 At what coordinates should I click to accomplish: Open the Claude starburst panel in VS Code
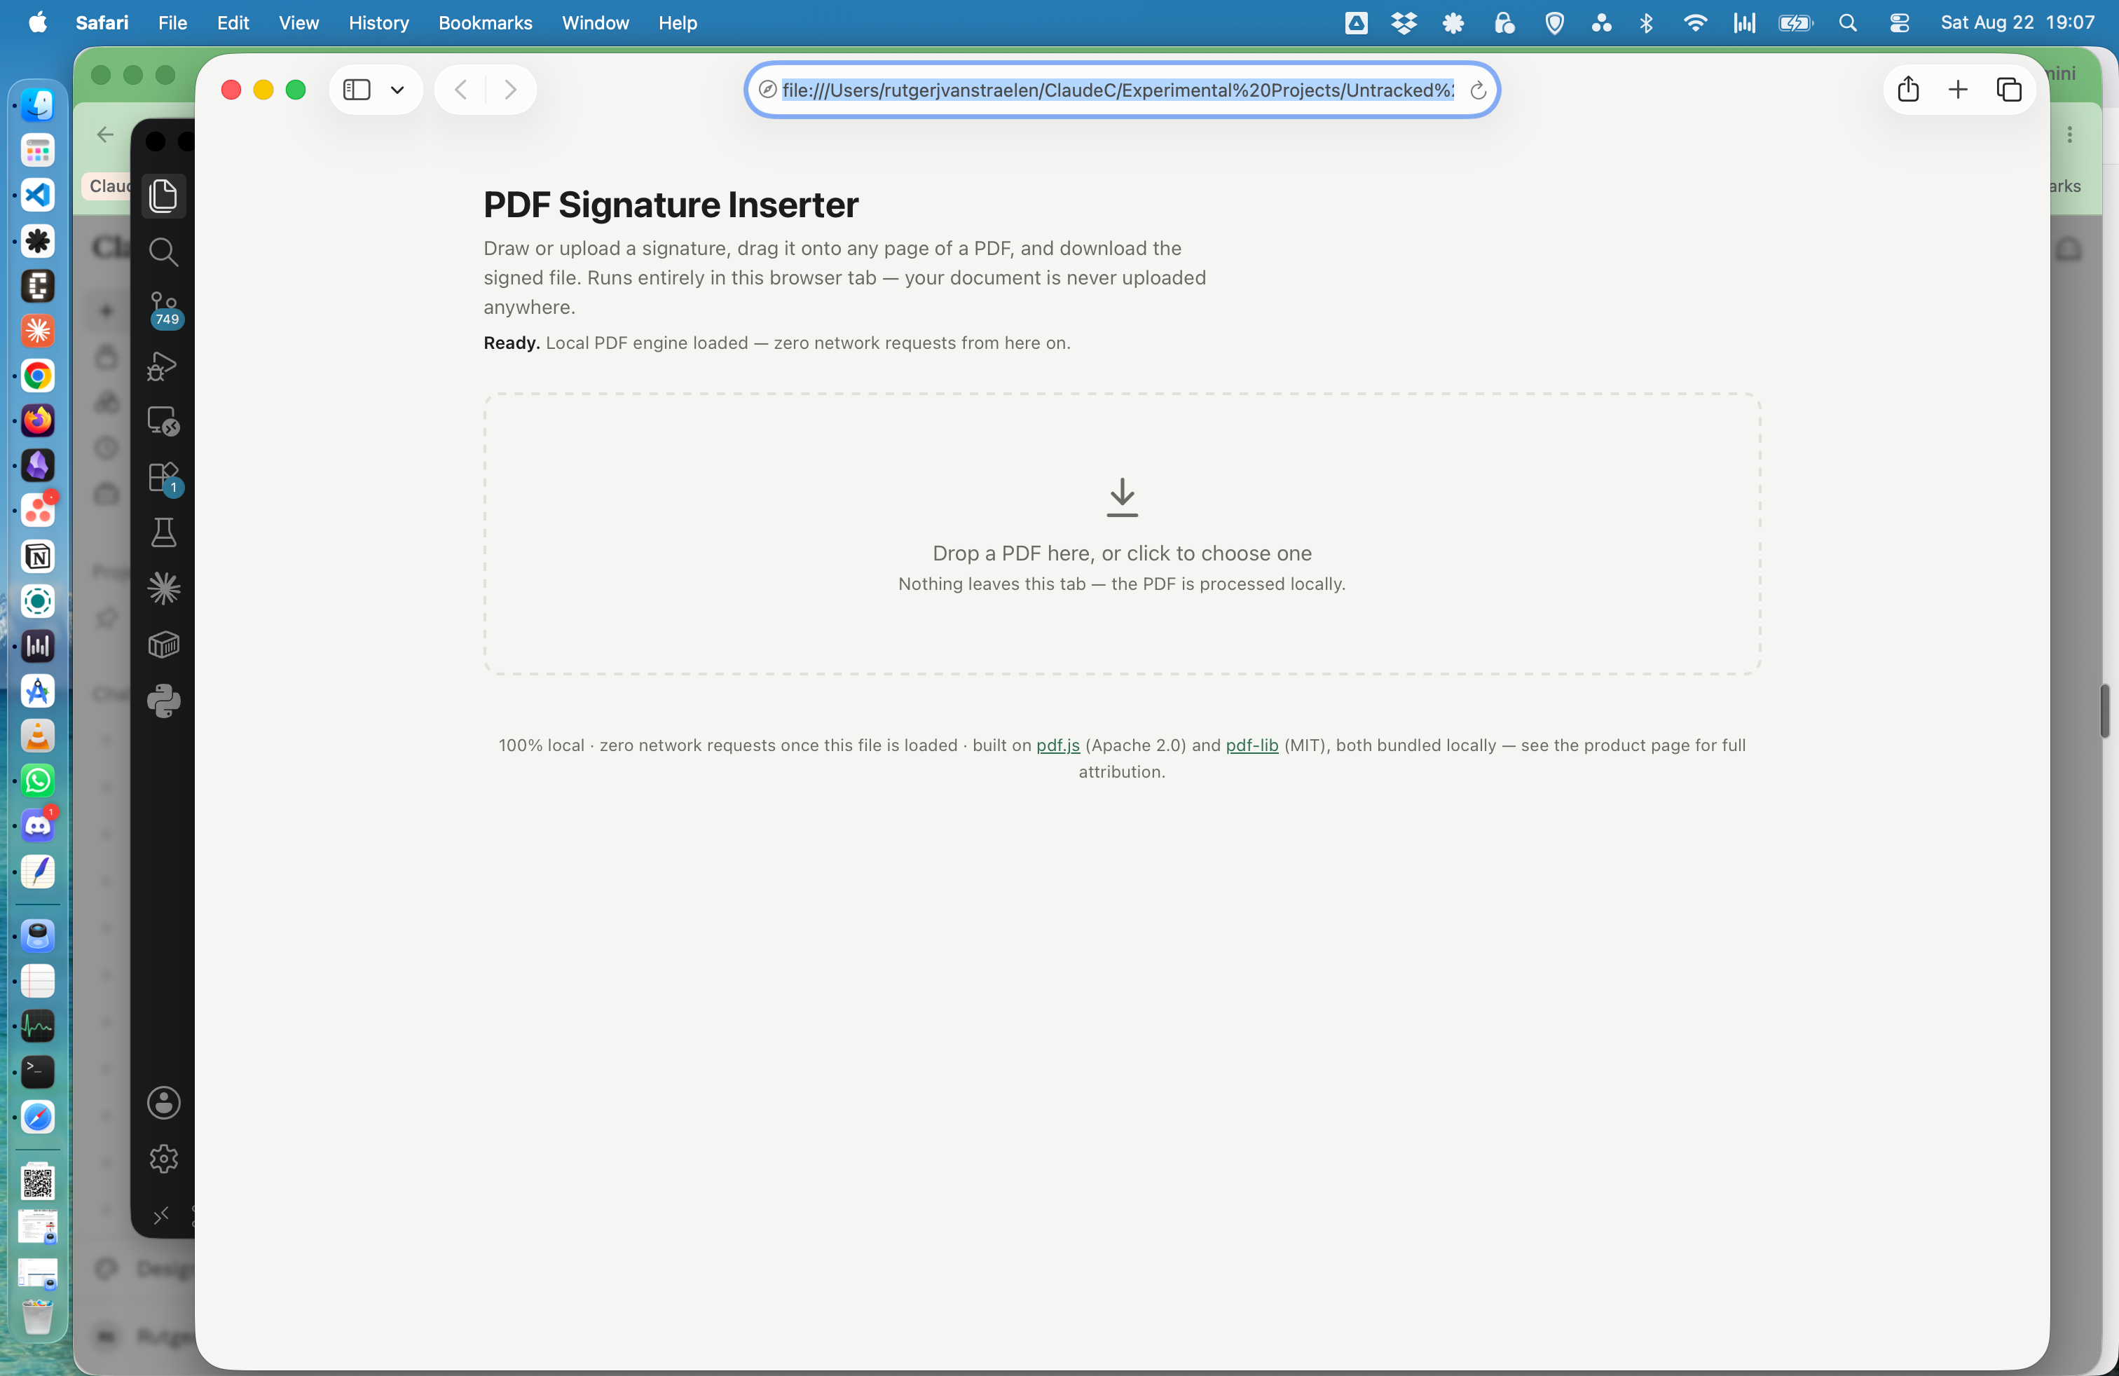click(164, 589)
